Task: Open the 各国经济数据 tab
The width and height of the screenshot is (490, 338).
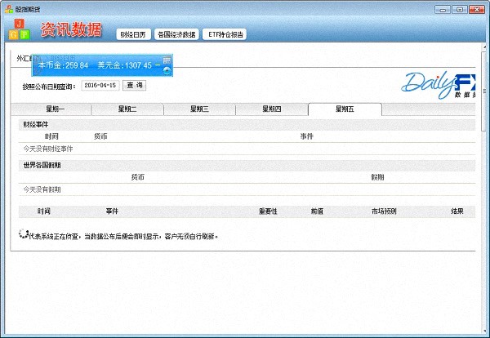Action: click(176, 34)
